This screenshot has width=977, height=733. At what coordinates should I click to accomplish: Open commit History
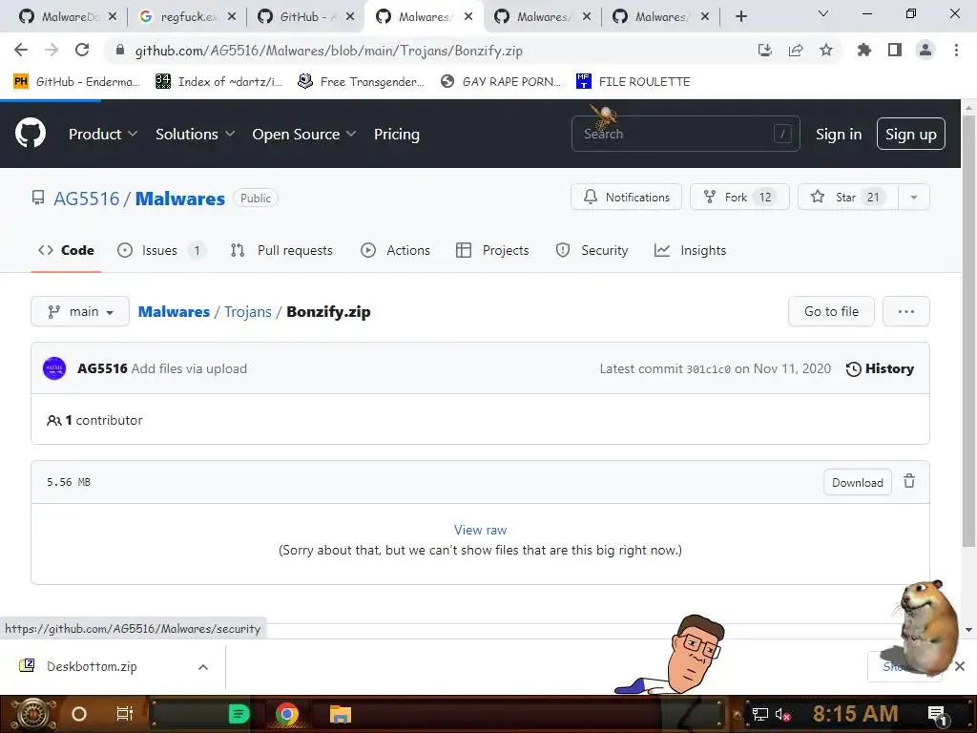[x=880, y=368]
